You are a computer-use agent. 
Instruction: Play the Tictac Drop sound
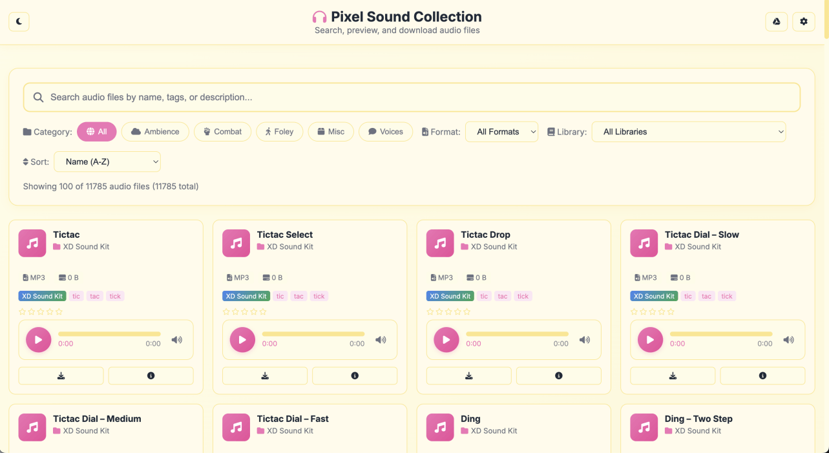pos(446,339)
